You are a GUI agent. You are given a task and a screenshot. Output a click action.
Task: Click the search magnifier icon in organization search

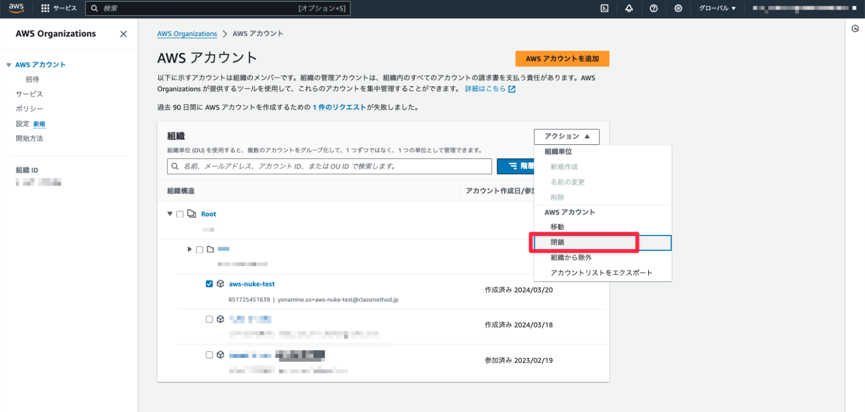pos(175,166)
